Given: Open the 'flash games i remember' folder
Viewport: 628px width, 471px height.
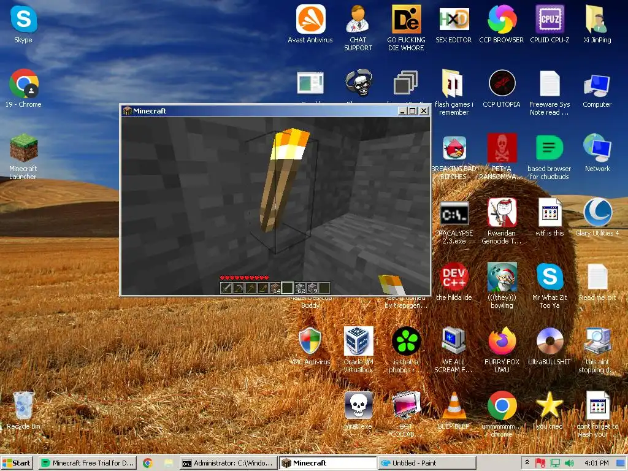Looking at the screenshot, I should tap(453, 83).
